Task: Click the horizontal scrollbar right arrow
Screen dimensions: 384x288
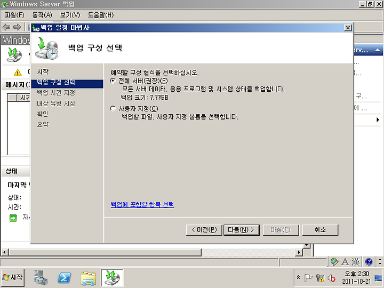Action: [x=299, y=252]
